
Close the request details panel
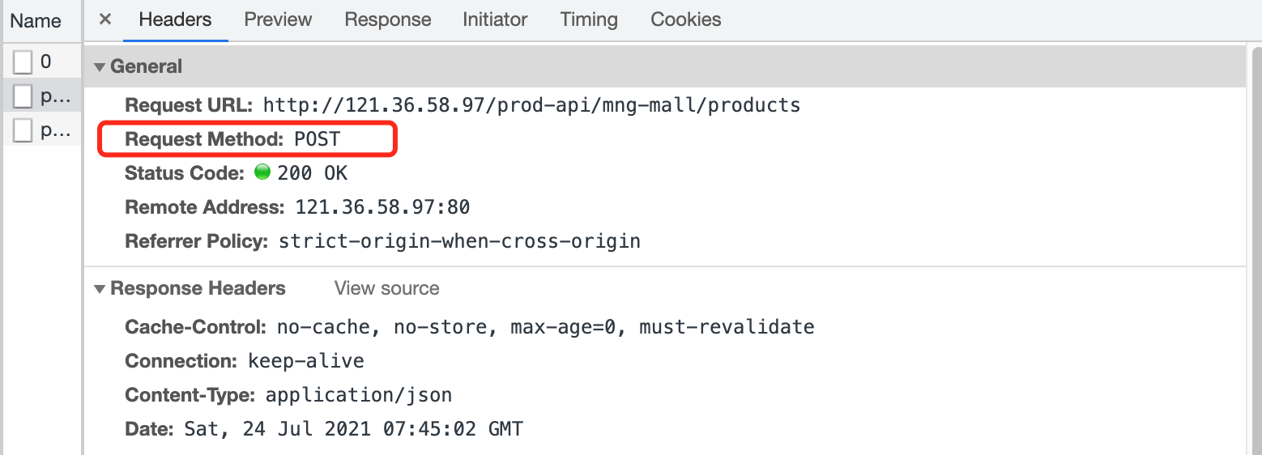104,19
